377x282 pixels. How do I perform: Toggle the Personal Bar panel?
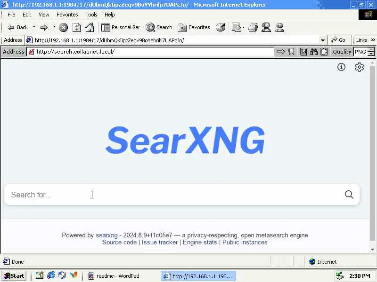tap(121, 28)
